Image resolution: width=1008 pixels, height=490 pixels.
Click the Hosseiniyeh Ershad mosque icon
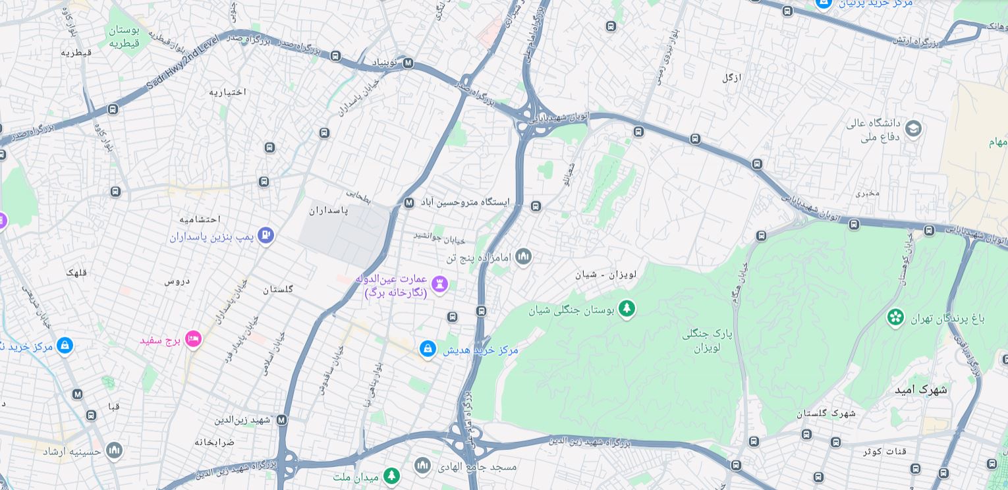[114, 451]
